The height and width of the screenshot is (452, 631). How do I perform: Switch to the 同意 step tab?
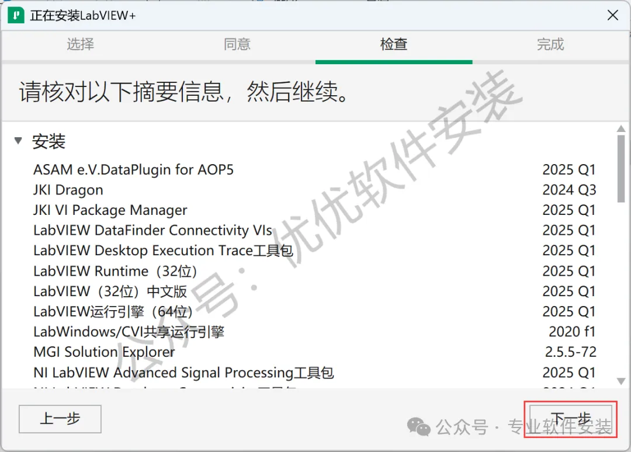[237, 44]
